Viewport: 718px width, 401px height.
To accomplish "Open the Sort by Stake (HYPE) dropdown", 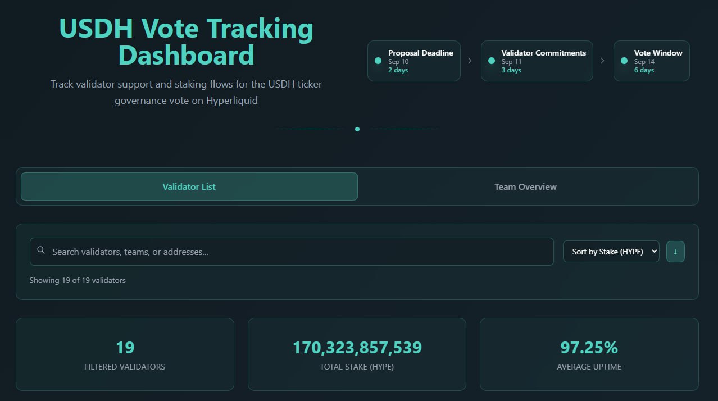I will (x=611, y=252).
